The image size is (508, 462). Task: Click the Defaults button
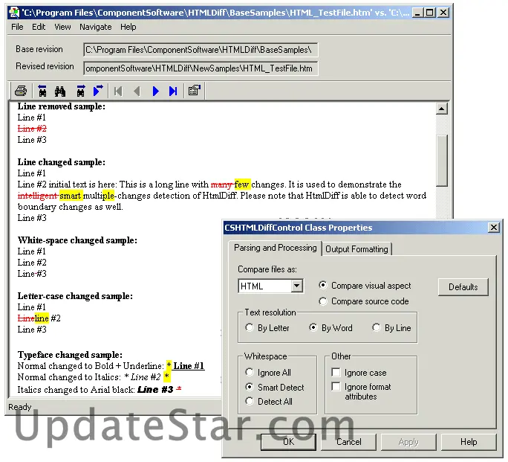coord(463,287)
